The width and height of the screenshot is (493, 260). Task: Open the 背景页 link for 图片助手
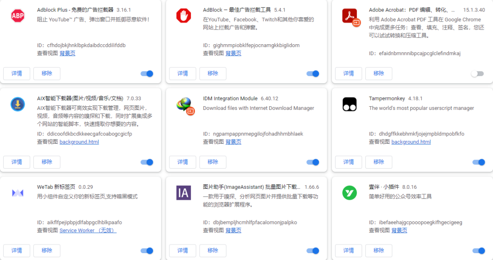point(233,230)
